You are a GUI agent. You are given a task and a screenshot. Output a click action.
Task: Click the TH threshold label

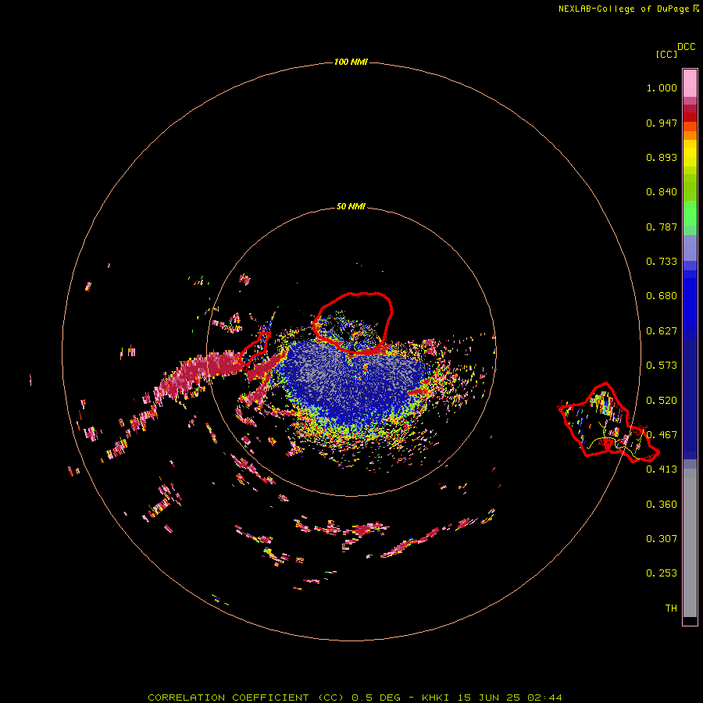pos(671,608)
